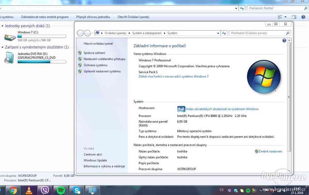Click the search magnifier in Ovládací panely search

288,33
